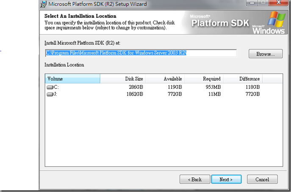Click the Browse... button
This screenshot has width=291, height=192.
(x=266, y=54)
